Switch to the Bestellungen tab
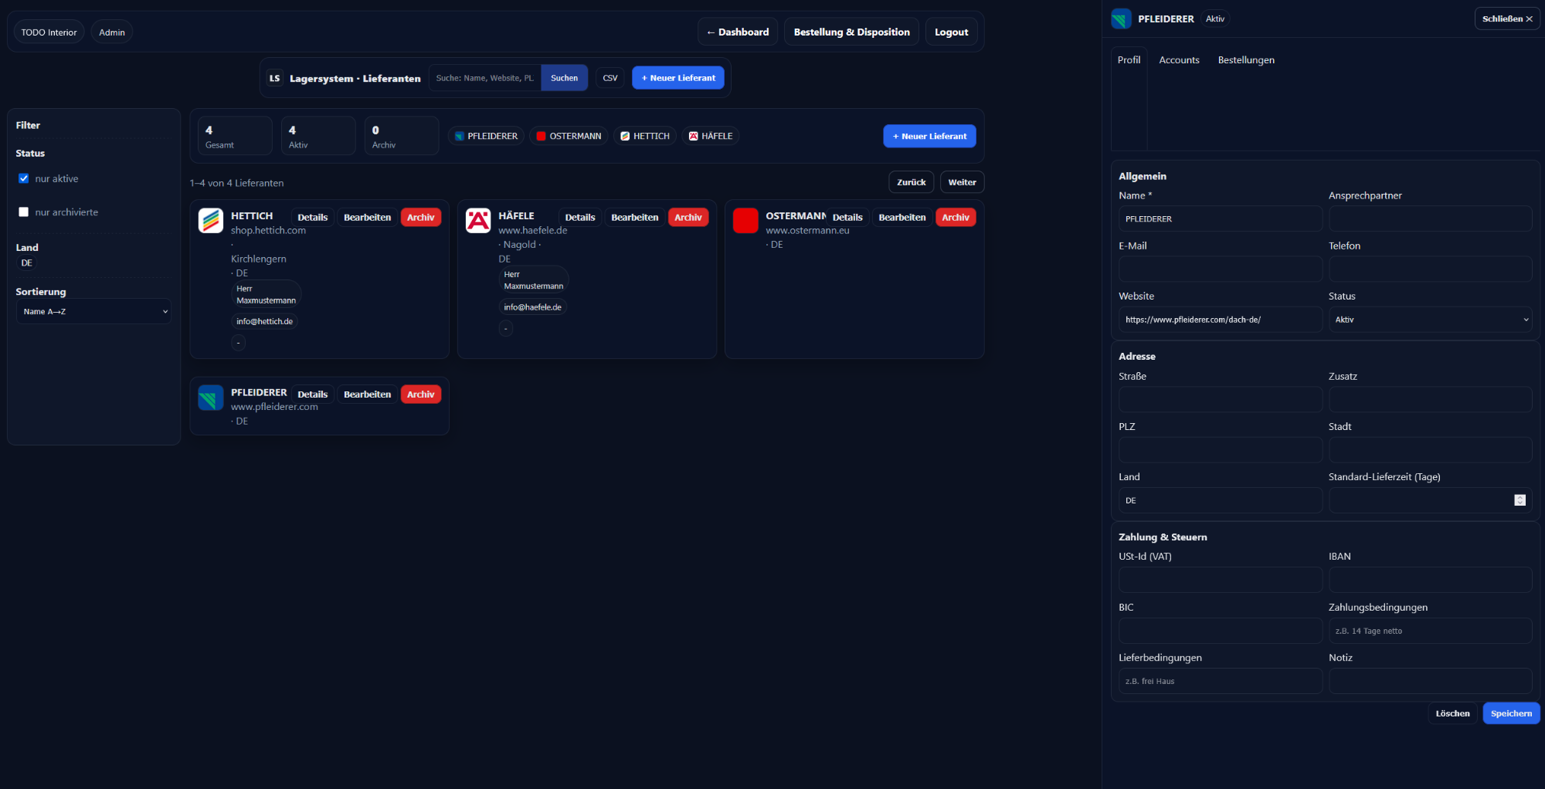This screenshot has width=1545, height=789. point(1245,60)
